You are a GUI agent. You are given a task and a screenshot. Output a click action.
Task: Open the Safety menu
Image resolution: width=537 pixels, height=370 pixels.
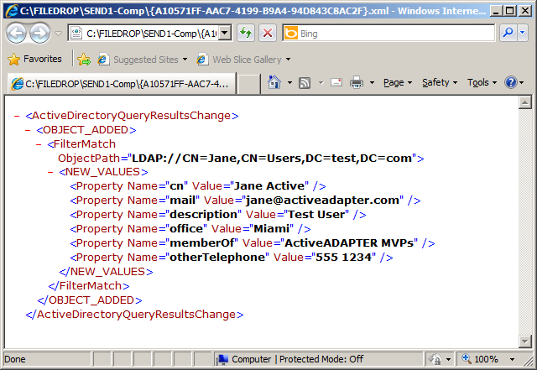click(440, 82)
